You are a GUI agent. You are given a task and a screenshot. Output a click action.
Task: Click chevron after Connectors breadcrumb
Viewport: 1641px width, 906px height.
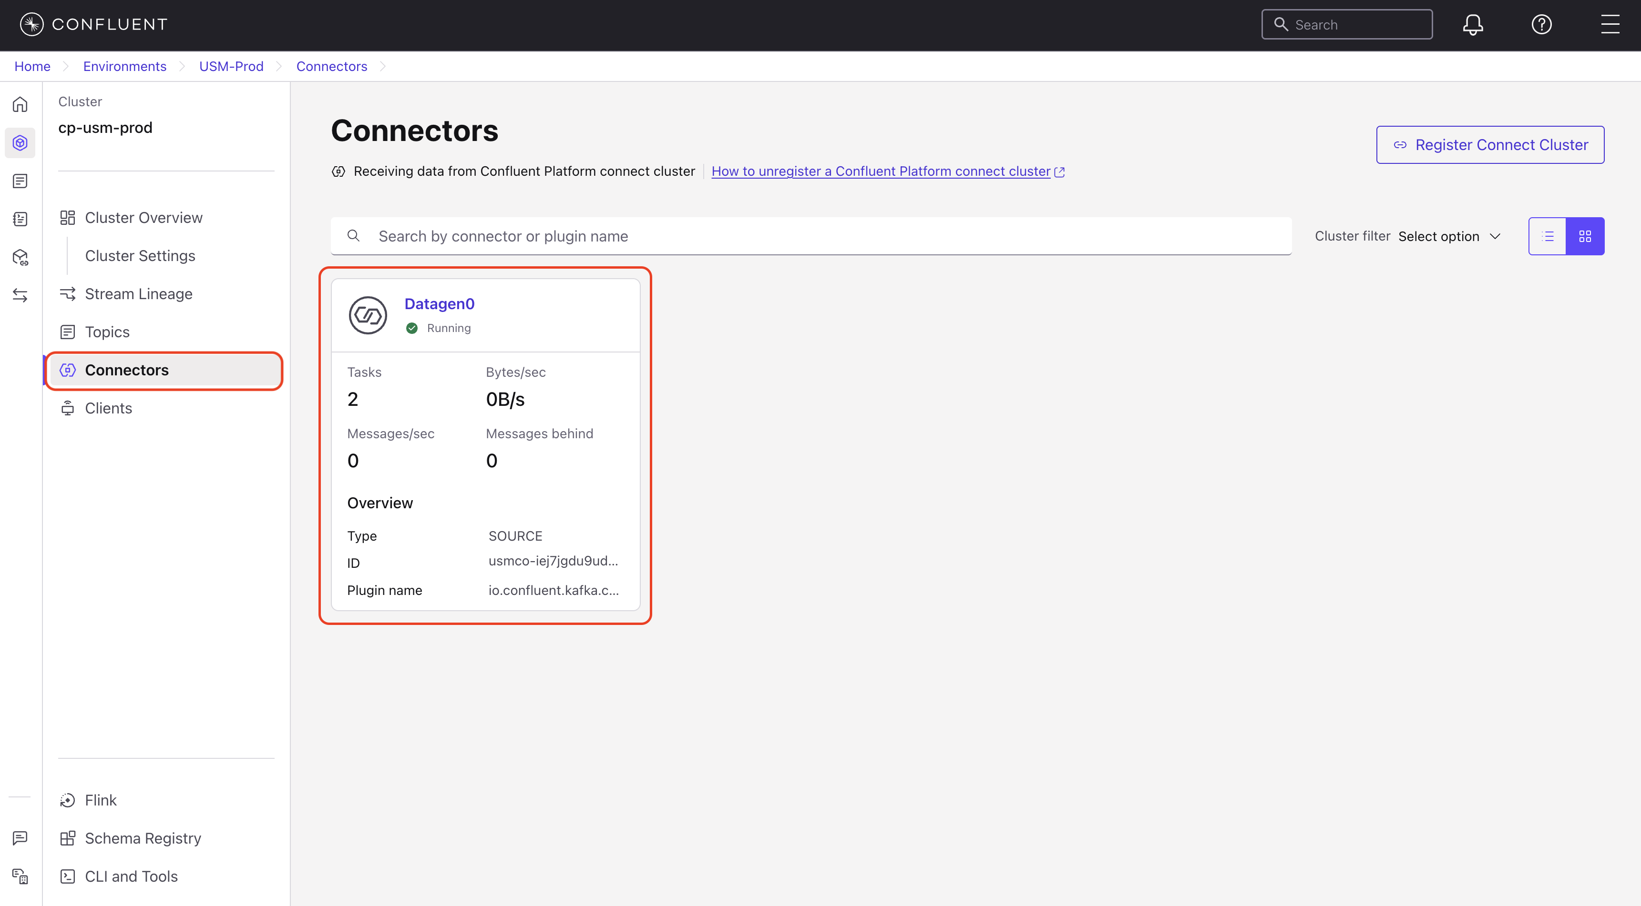pos(383,67)
